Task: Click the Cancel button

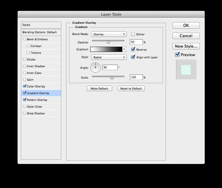Action: (186, 36)
